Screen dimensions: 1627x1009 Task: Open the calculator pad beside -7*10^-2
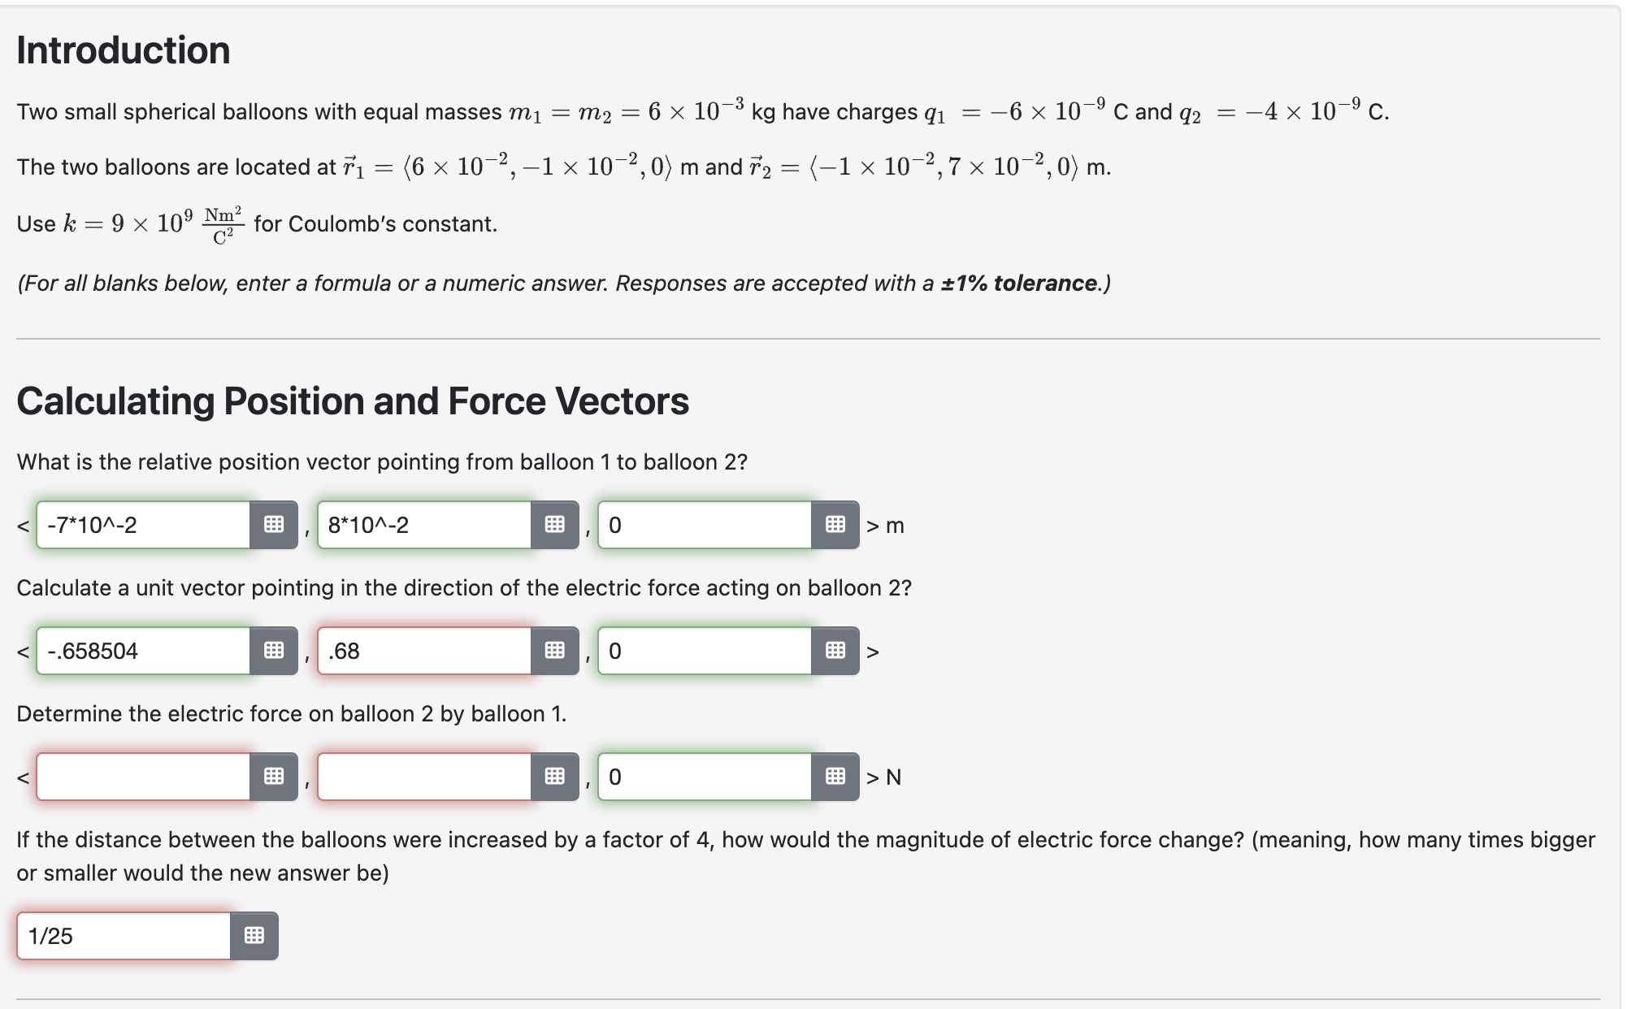[x=274, y=525]
